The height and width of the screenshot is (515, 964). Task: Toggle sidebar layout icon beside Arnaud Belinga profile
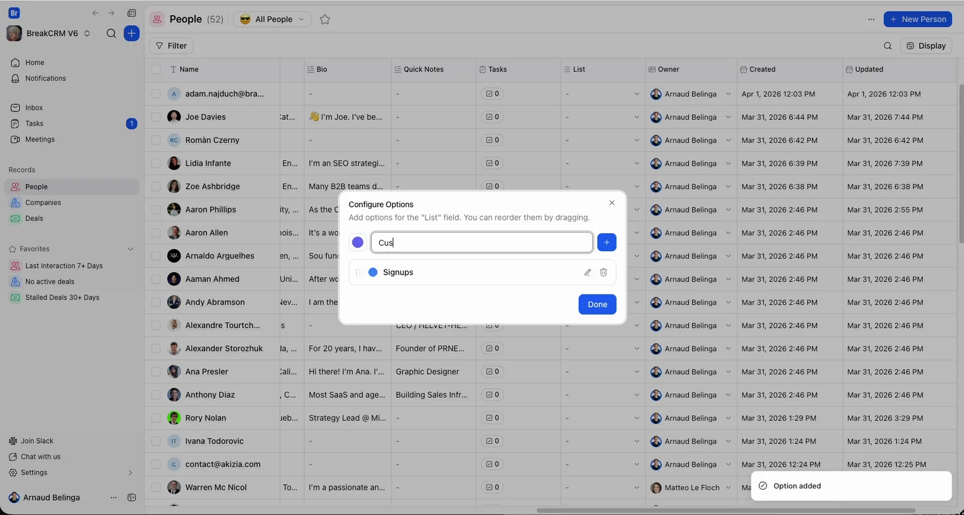click(131, 498)
